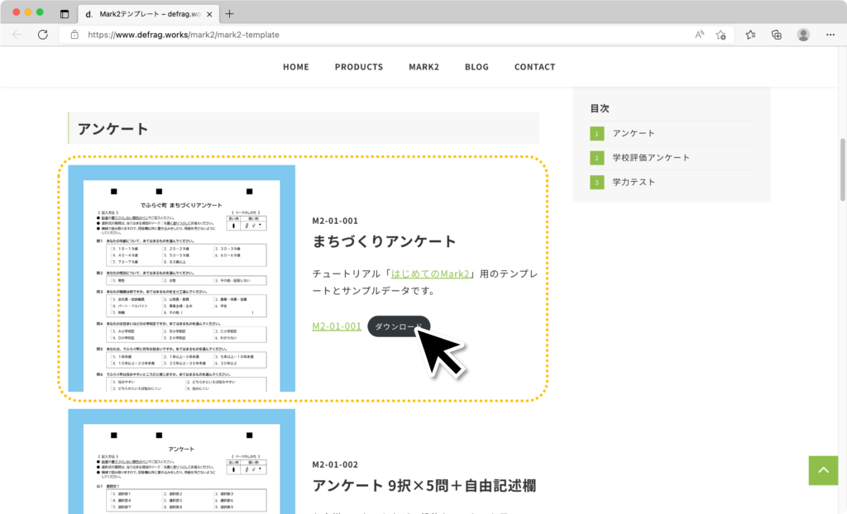Screen dimensions: 847x514
Task: Click the M2-01-002 code label
Action: pos(335,464)
